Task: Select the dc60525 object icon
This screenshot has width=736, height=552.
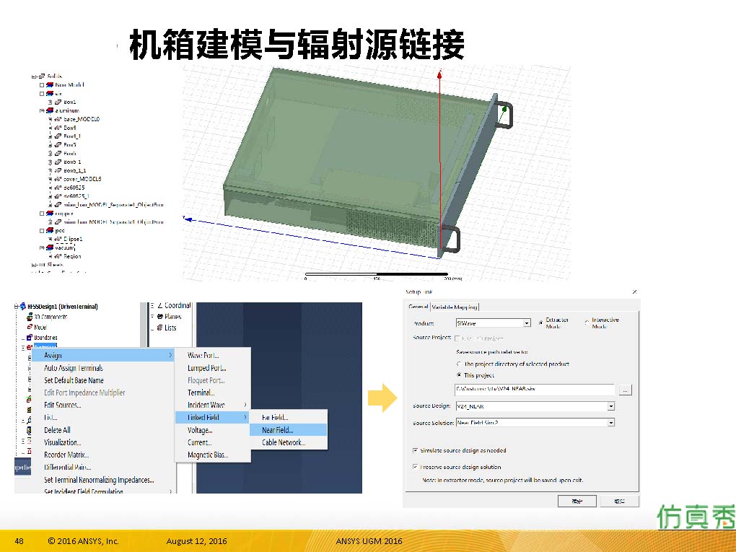Action: (58, 188)
